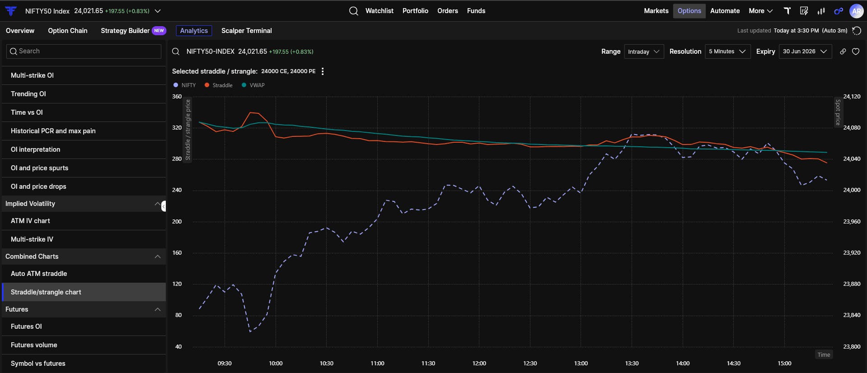
Task: Click the blue FYERS logo in the header
Action: (x=11, y=11)
